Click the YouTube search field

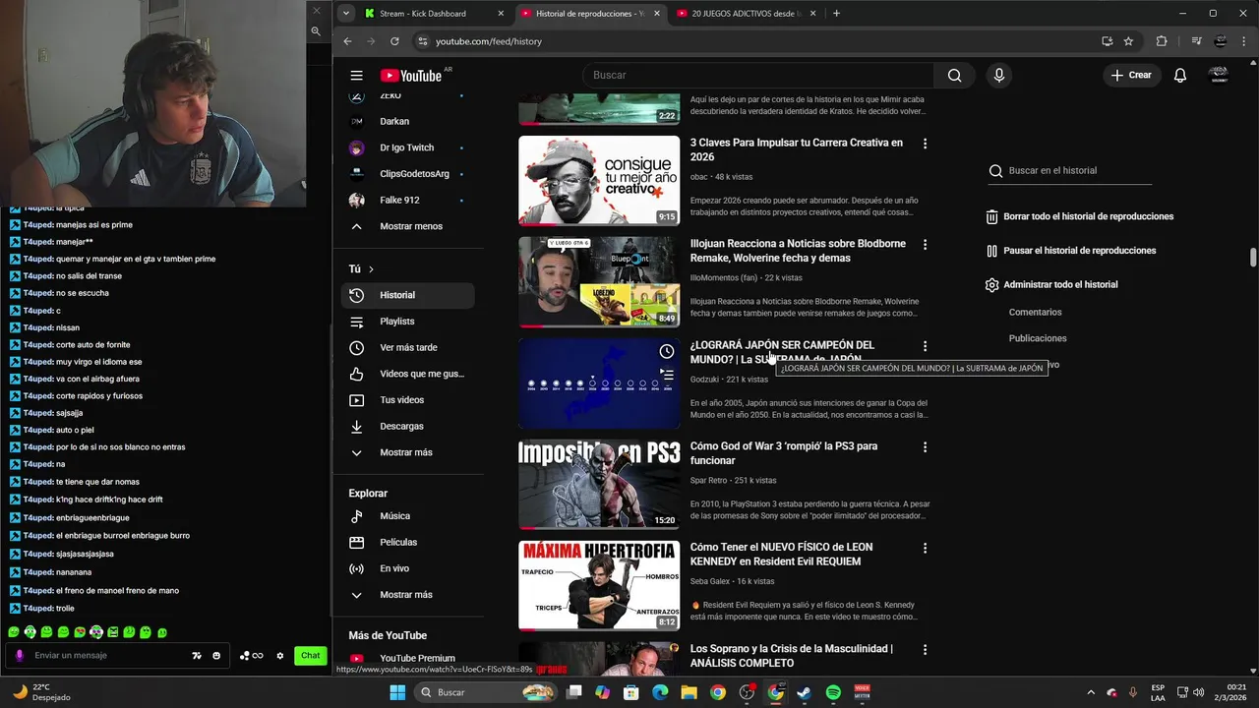click(x=758, y=76)
